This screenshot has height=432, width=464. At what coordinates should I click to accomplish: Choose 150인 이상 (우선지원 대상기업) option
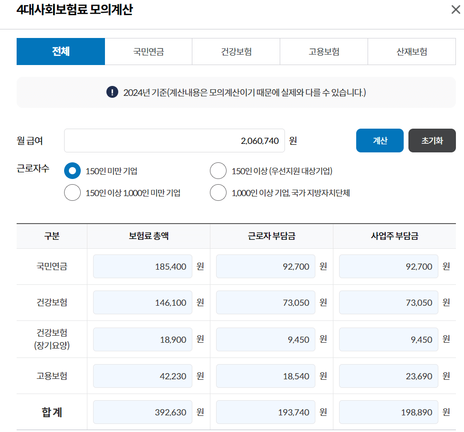[218, 170]
